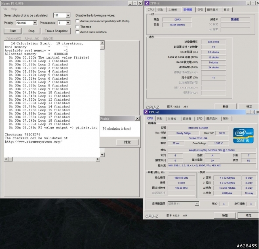Enable the Audio service checkbox
The height and width of the screenshot is (249, 259).
77,21
